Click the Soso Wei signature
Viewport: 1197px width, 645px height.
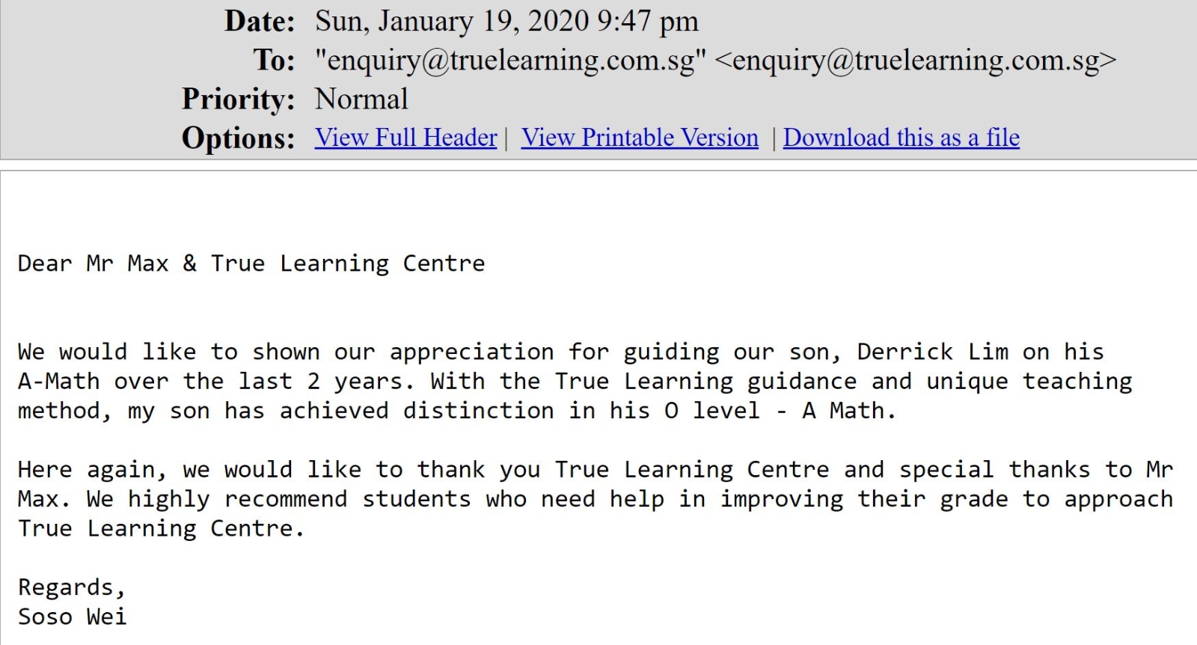[x=73, y=617]
